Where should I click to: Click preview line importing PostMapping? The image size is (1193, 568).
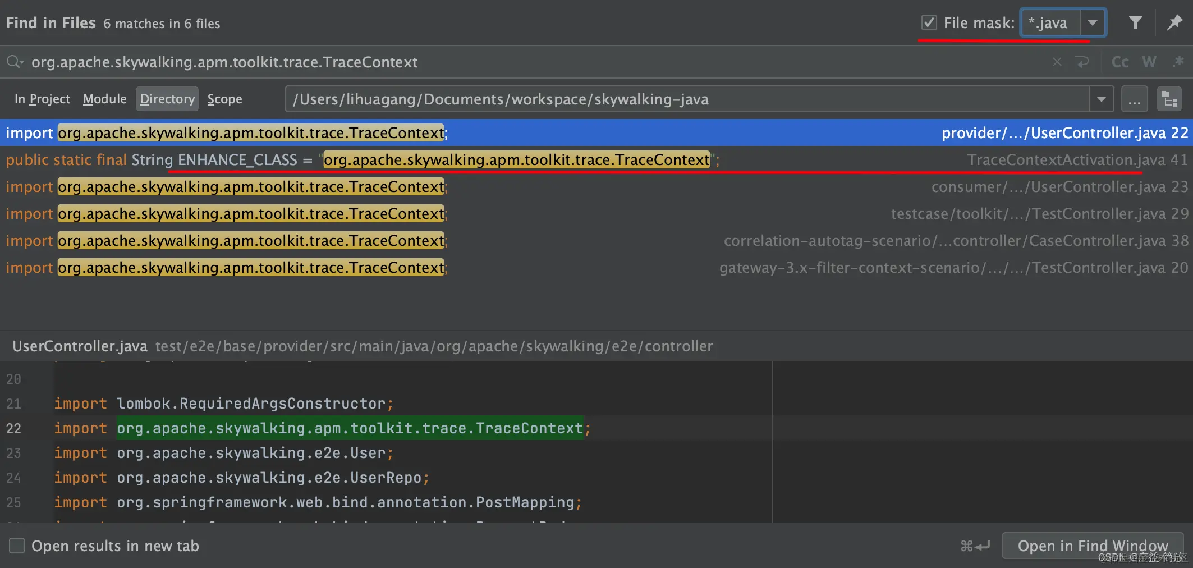[318, 502]
